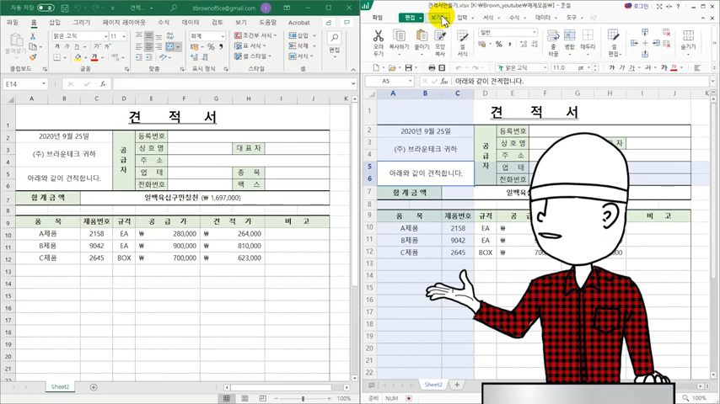Click the Cut scissors icon in Excel
Screen dimensions: 720x404
[x=33, y=36]
